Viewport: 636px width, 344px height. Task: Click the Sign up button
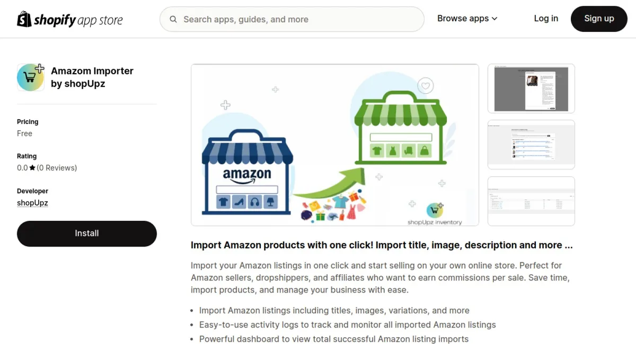(x=599, y=19)
